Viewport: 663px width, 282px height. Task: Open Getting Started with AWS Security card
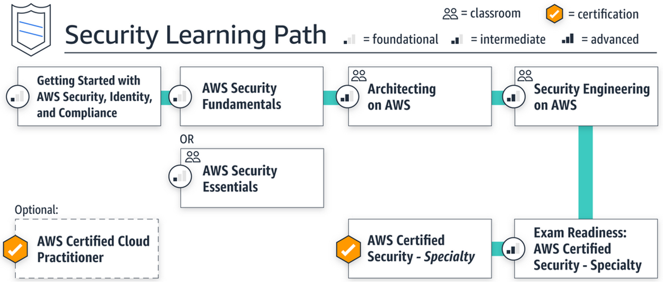89,96
